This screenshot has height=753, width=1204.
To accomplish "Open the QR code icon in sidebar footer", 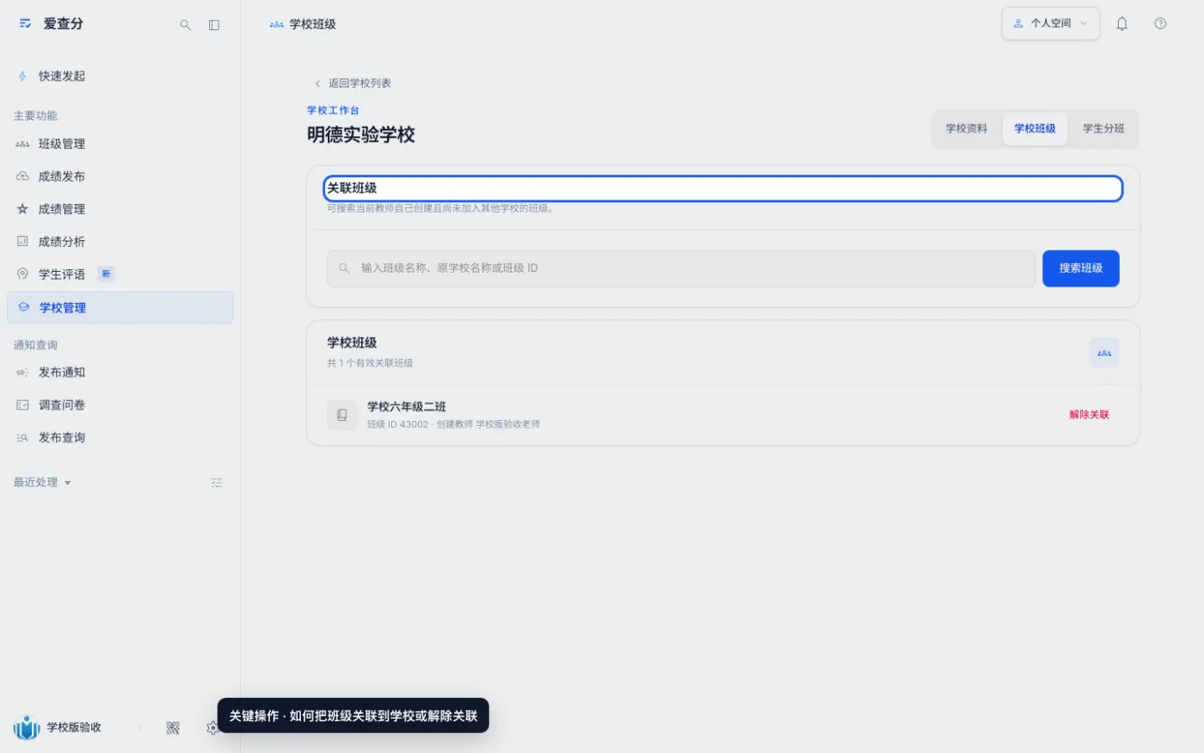I will point(173,728).
